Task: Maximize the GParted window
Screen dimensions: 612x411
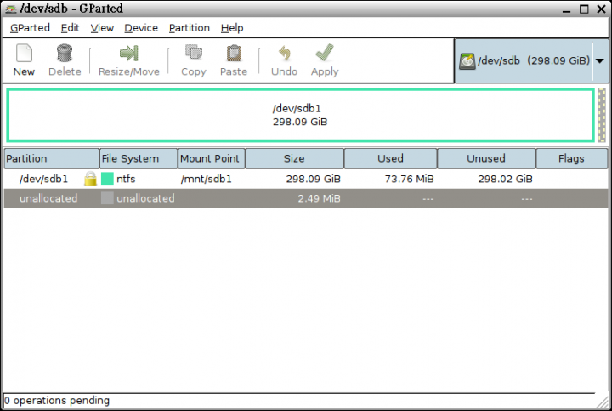Action: [x=584, y=9]
